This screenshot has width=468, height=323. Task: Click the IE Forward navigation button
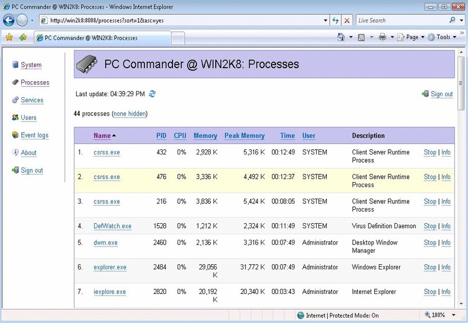coord(22,20)
